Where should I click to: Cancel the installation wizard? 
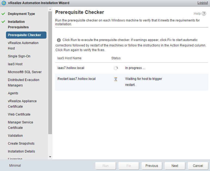(198, 166)
